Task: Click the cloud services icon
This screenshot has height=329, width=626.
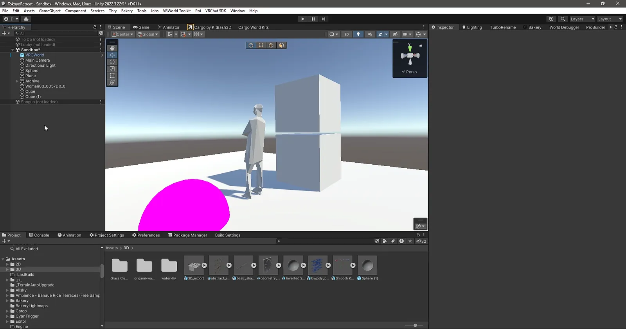Action: tap(26, 19)
